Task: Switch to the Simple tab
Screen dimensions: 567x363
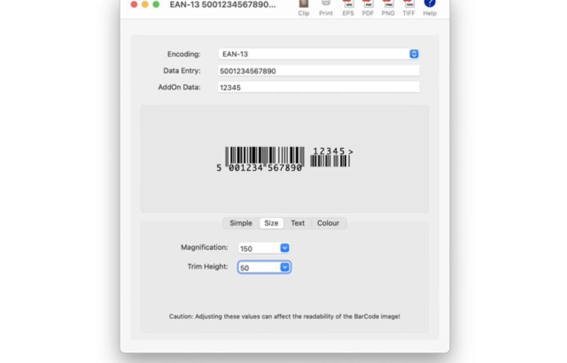Action: point(240,223)
